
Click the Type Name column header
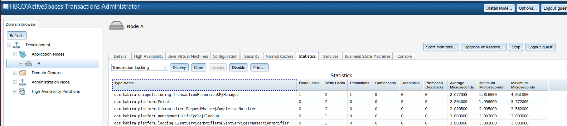(x=204, y=85)
